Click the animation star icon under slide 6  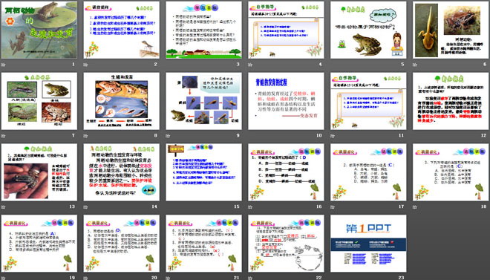coord(415,65)
